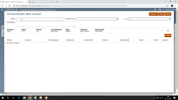Open the orange box app on taskbar
Screen dimensions: 178x100
click(x=46, y=98)
